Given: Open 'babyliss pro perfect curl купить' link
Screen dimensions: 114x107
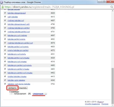Looking at the screenshot, I should click(x=20, y=65).
